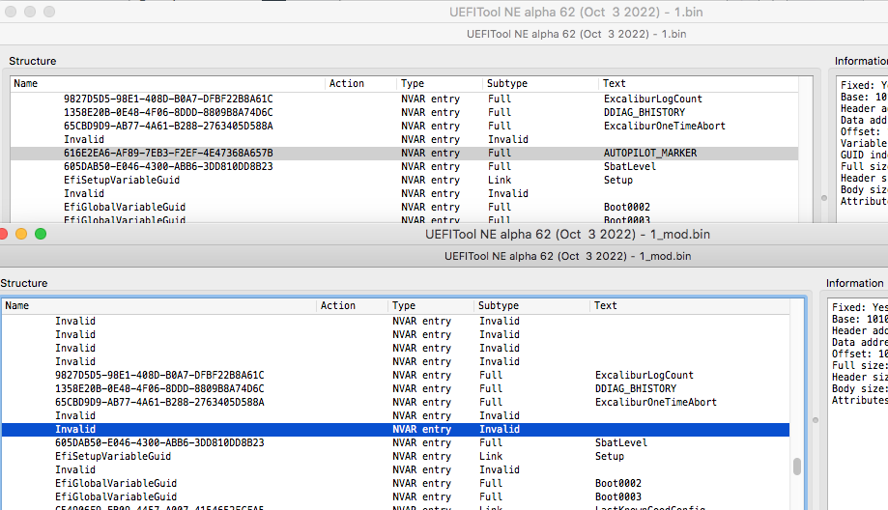Click the highlighted blue Invalid row in 1_mod.bin

(396, 430)
